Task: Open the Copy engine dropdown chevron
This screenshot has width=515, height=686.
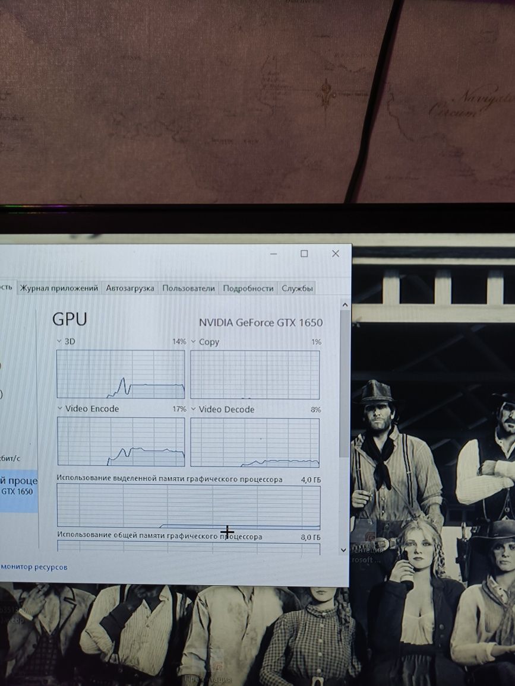Action: [193, 342]
